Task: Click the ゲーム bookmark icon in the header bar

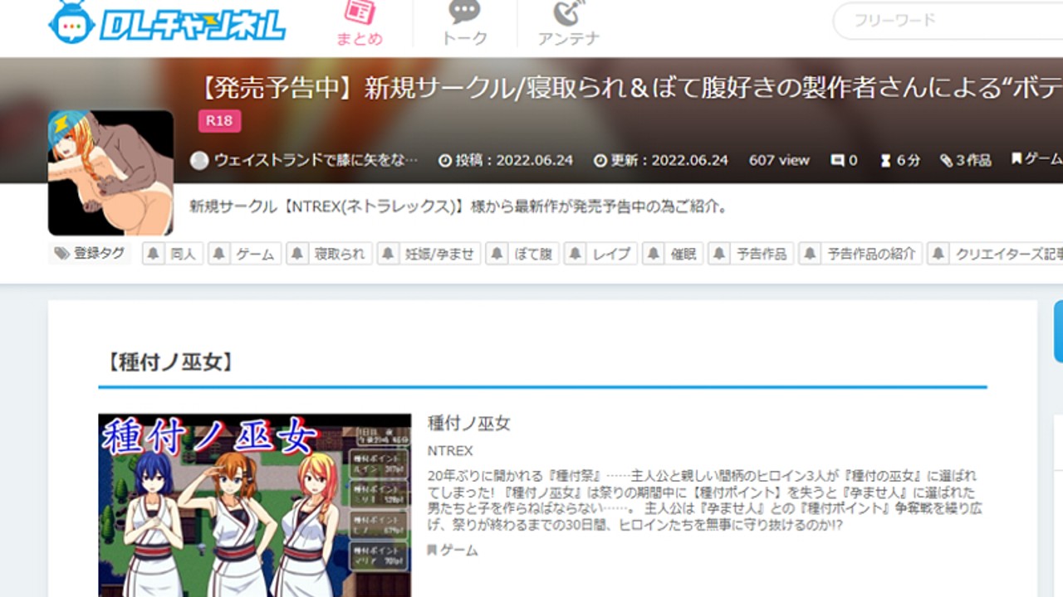Action: (1017, 160)
